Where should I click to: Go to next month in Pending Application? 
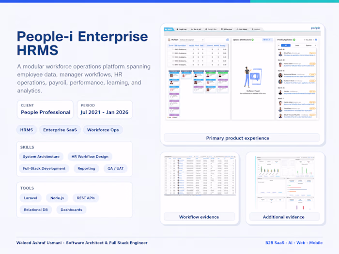tap(313, 40)
